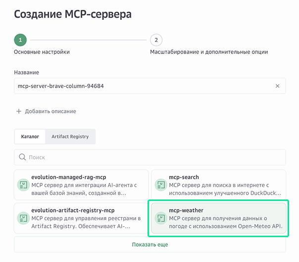The height and width of the screenshot is (262, 299).
Task: Click the evolution-managed-rag-mcp server icon
Action: tap(22, 185)
